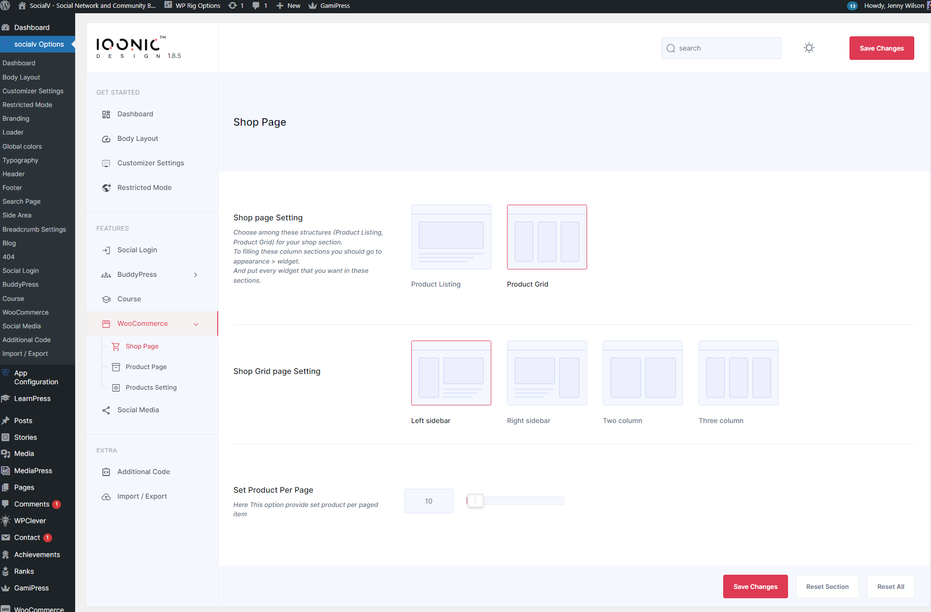Collapse the WooCommerce submenu chevron

click(196, 324)
